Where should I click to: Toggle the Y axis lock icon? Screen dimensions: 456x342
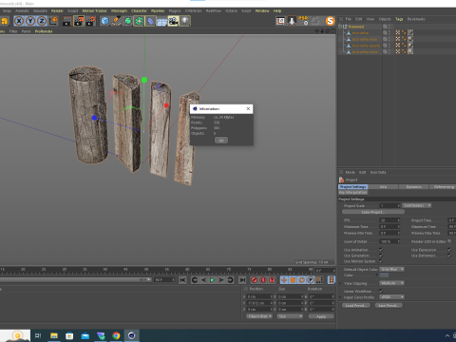click(x=30, y=21)
